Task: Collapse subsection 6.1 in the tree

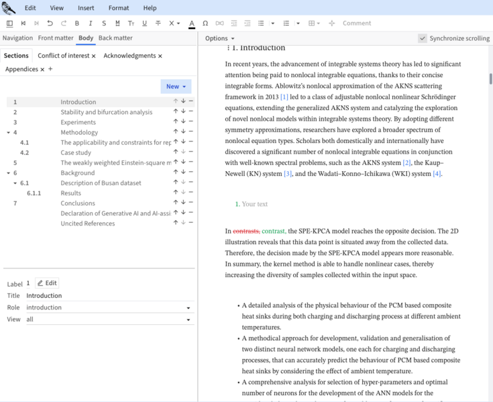Action: coord(15,183)
